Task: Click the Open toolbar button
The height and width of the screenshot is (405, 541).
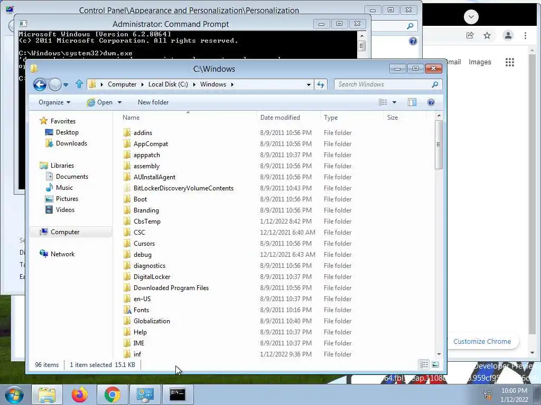Action: [x=100, y=102]
